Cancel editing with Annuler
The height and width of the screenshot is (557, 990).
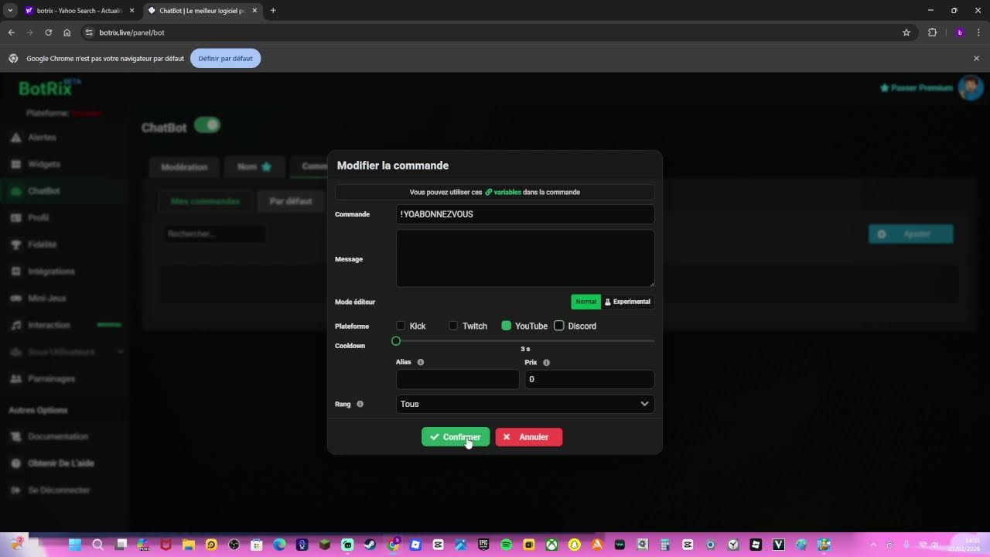[529, 437]
